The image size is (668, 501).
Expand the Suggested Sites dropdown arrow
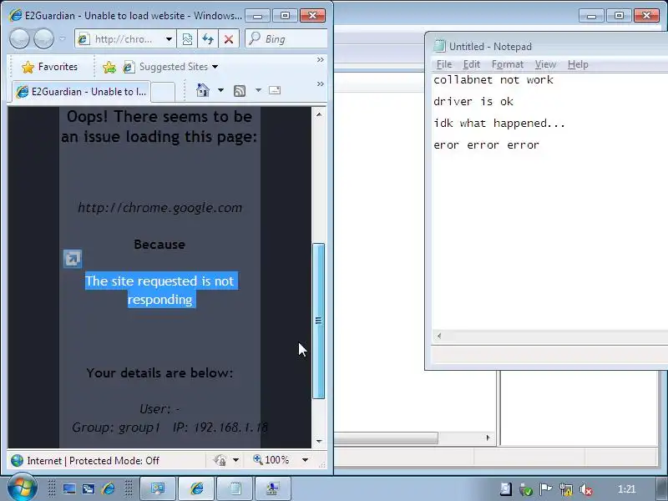tap(215, 67)
